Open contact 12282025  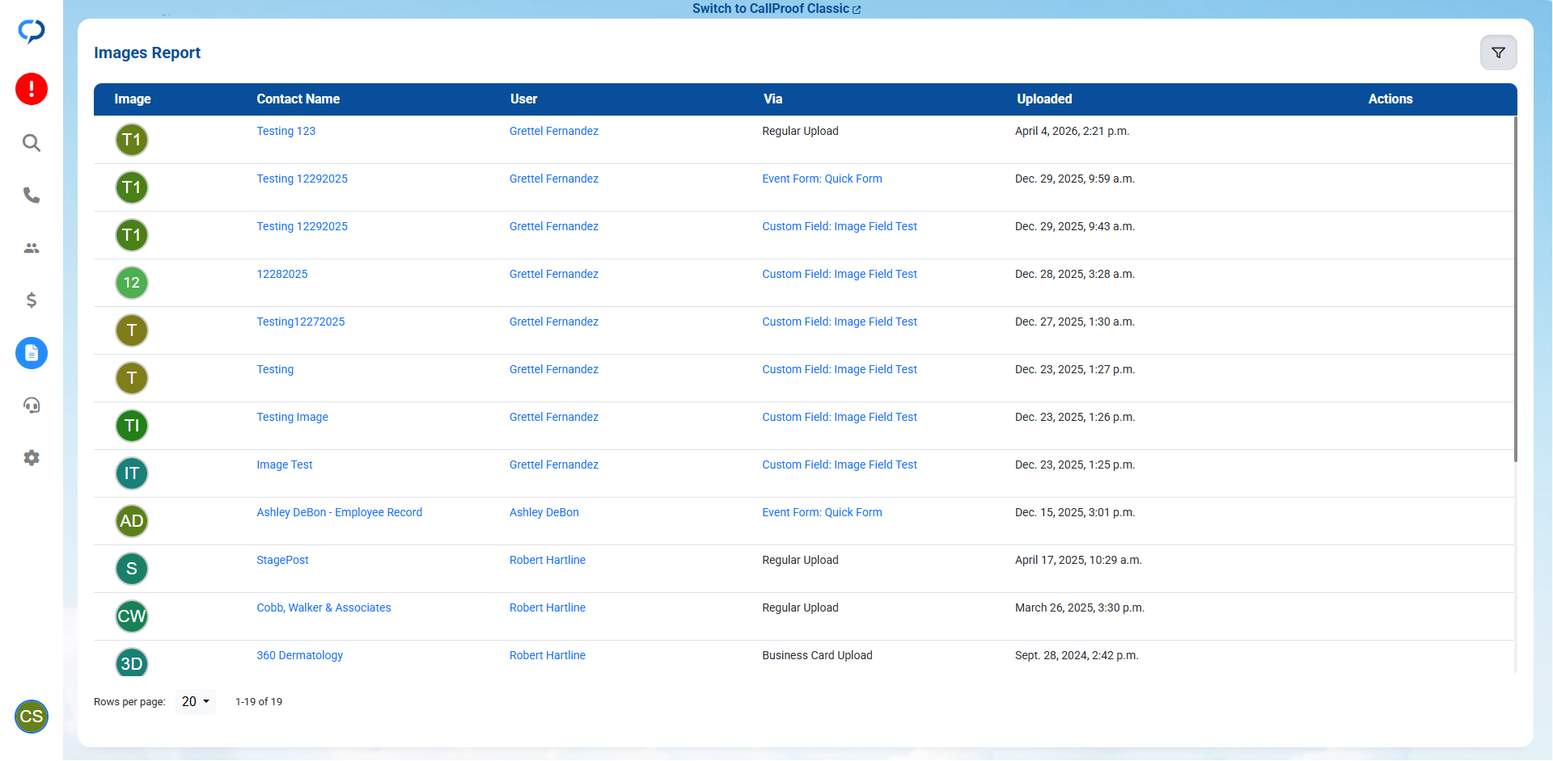[282, 274]
